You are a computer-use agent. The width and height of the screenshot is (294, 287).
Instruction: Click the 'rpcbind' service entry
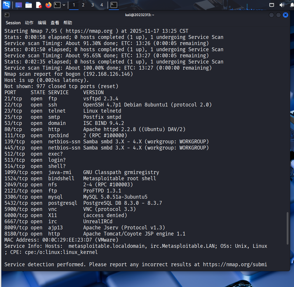[58, 135]
